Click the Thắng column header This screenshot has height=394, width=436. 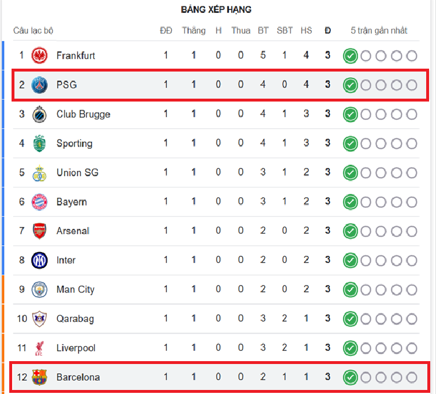coord(193,31)
